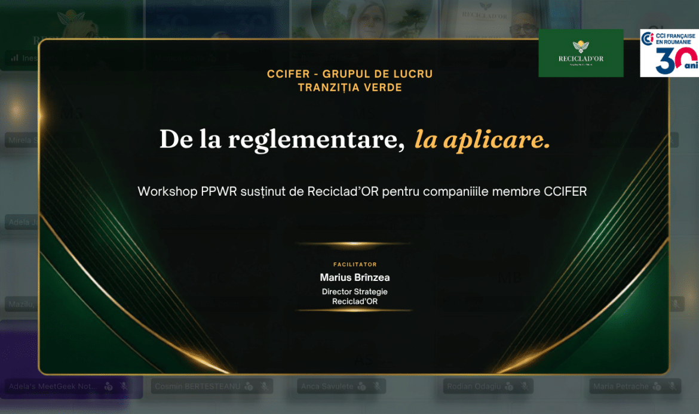Screen dimensions: 699x414
Task: Click the 'Director Strategie' text
Action: pyautogui.click(x=355, y=292)
